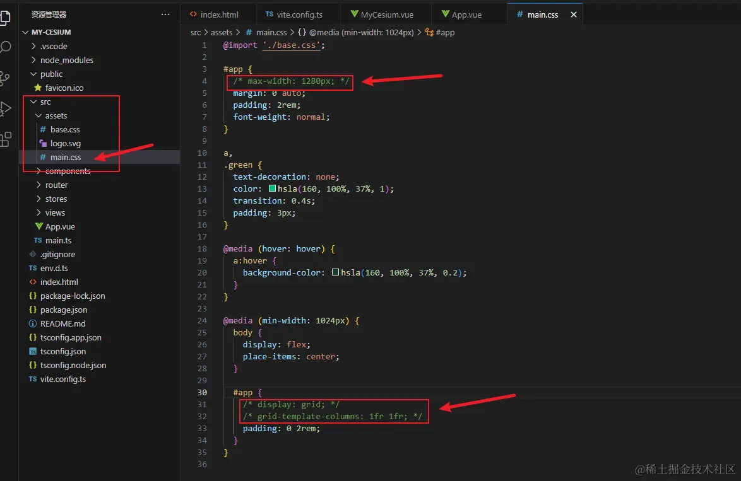Click the main.css breadcrumb segment
This screenshot has height=481, width=741.
tap(266, 33)
